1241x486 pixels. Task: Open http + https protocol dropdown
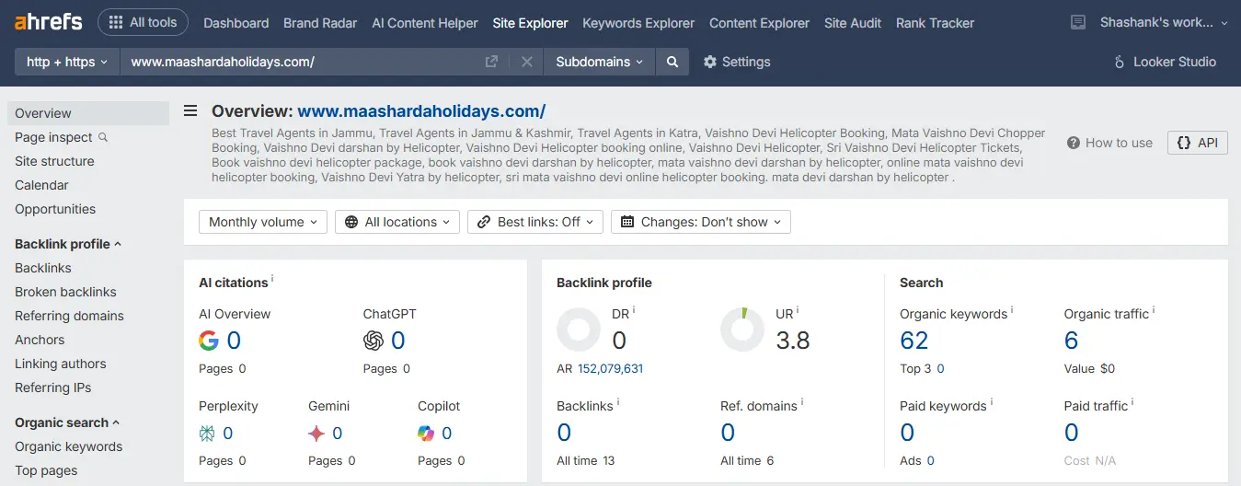point(67,62)
